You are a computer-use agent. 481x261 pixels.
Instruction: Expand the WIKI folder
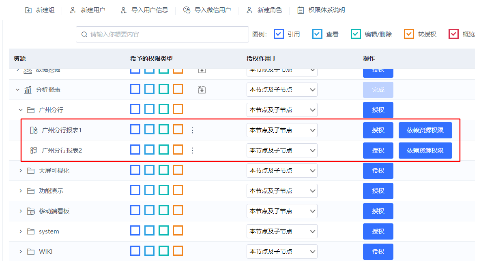pos(21,252)
